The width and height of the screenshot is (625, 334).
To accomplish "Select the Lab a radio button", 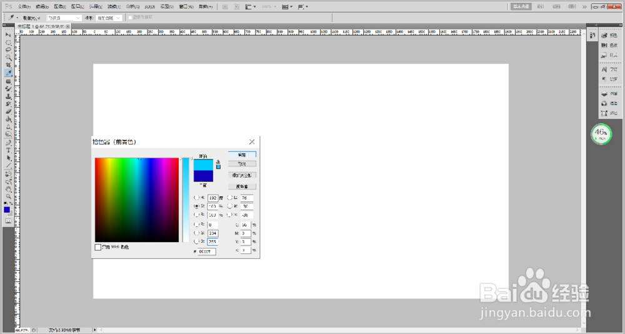I will tap(229, 206).
